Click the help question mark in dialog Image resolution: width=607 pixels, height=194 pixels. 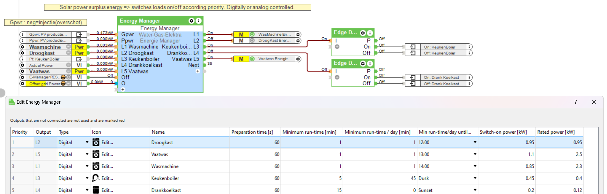pyautogui.click(x=575, y=102)
